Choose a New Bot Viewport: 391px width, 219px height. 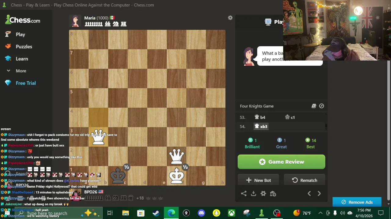(x=258, y=180)
